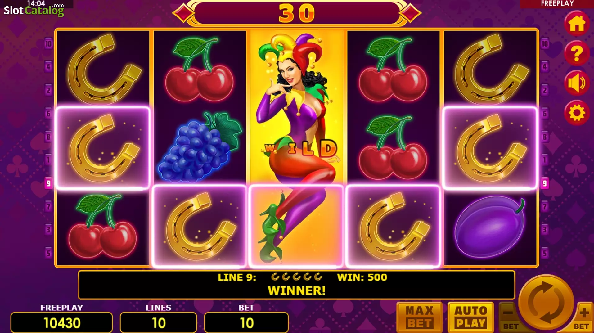Click the purple plum symbol
This screenshot has height=333, width=594.
[490, 227]
